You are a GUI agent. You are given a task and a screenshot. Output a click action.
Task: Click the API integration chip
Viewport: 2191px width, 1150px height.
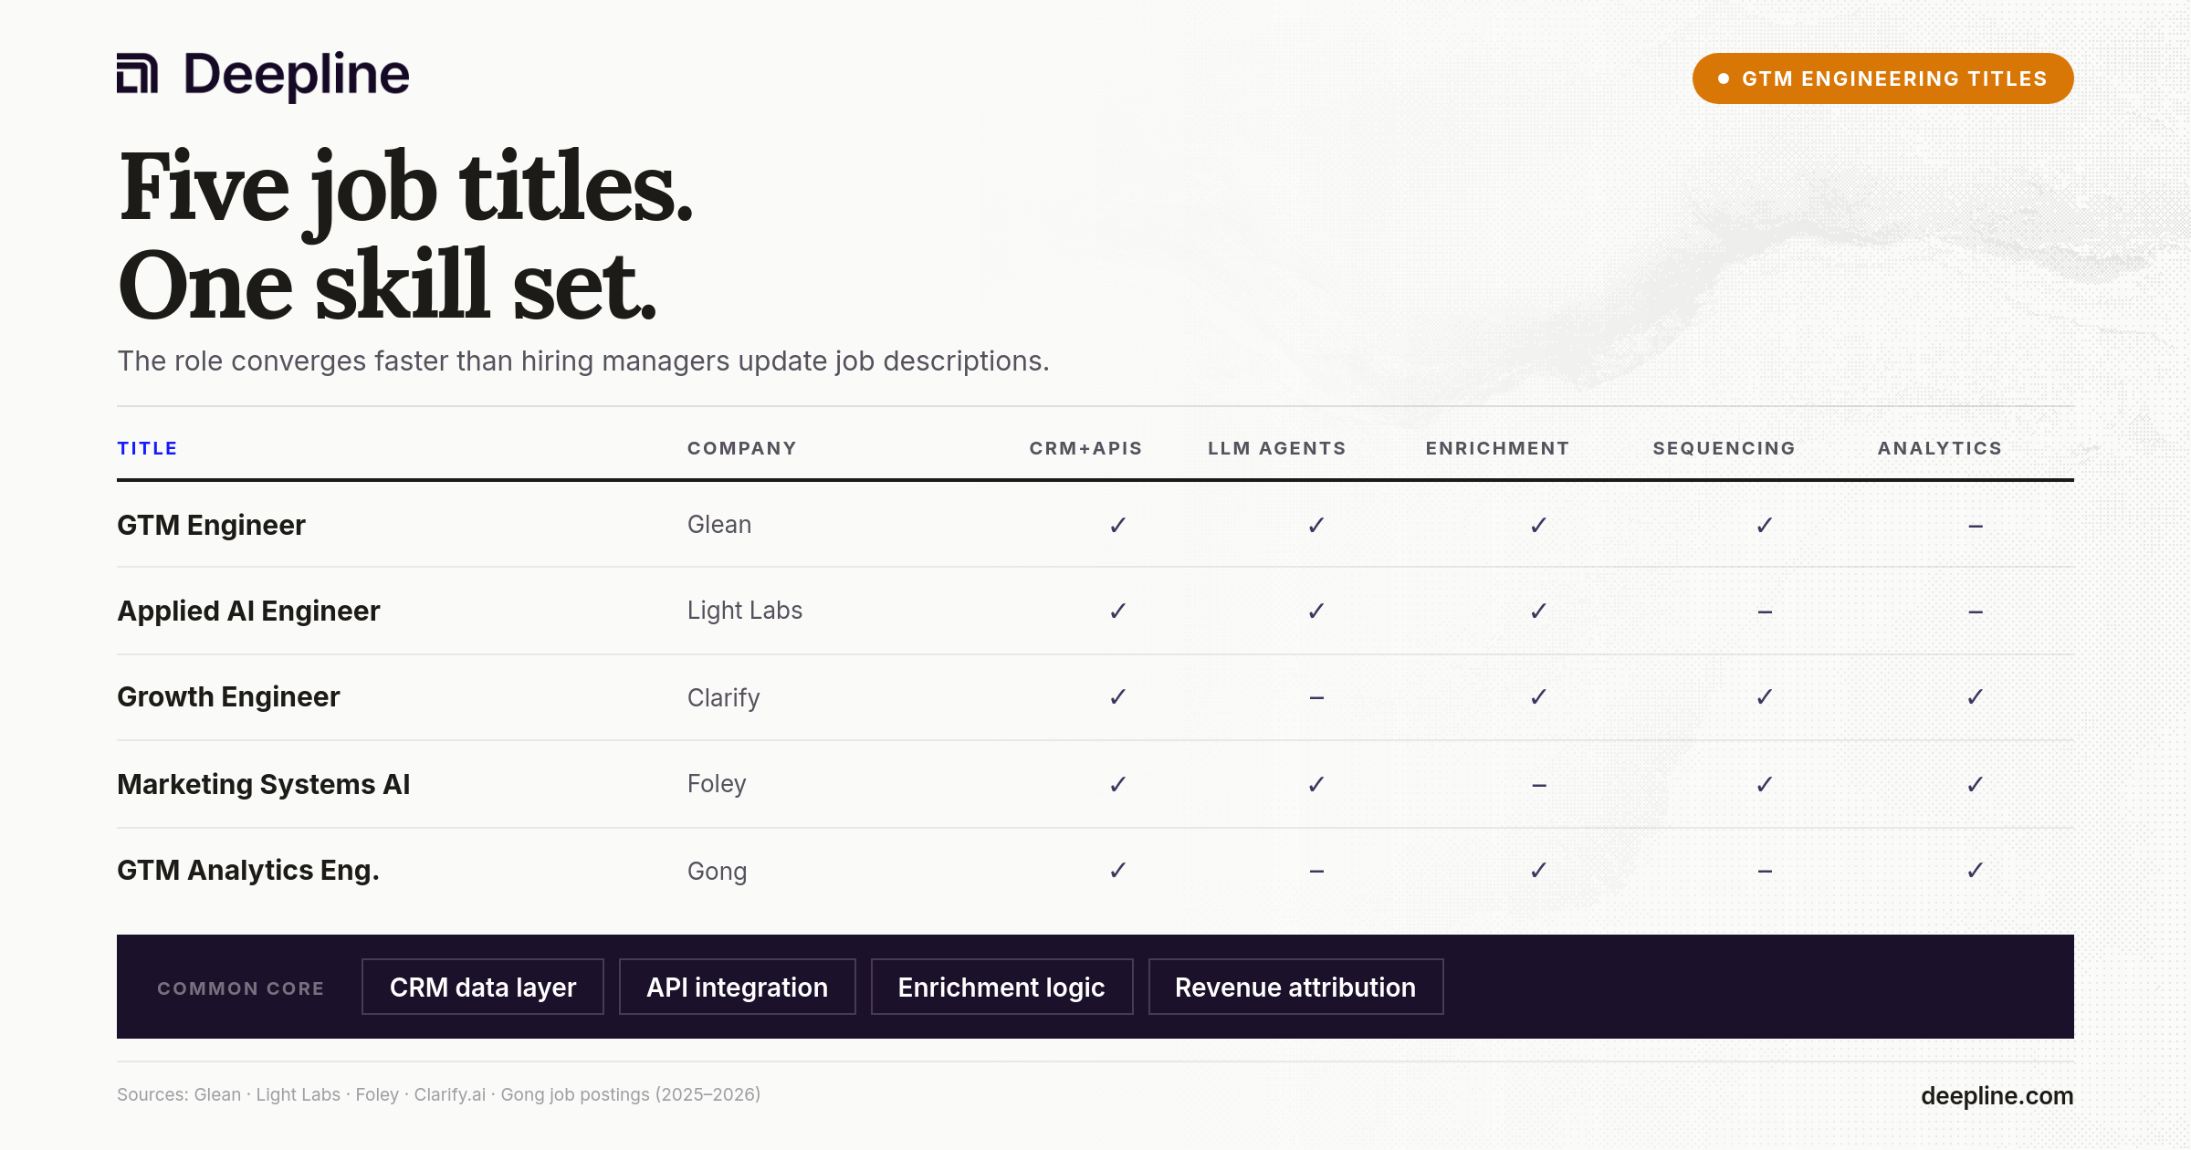coord(738,987)
